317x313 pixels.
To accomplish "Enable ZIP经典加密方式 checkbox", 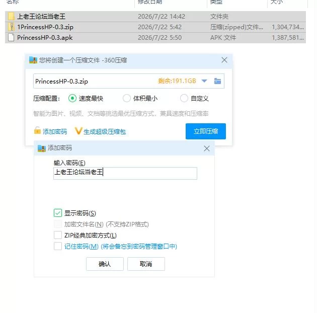I will point(58,236).
